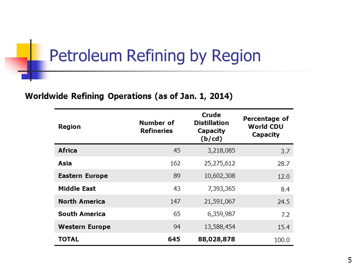Click North America's capacity '21,591,067'
Viewport: 363px width, 272px height.
[220, 201]
